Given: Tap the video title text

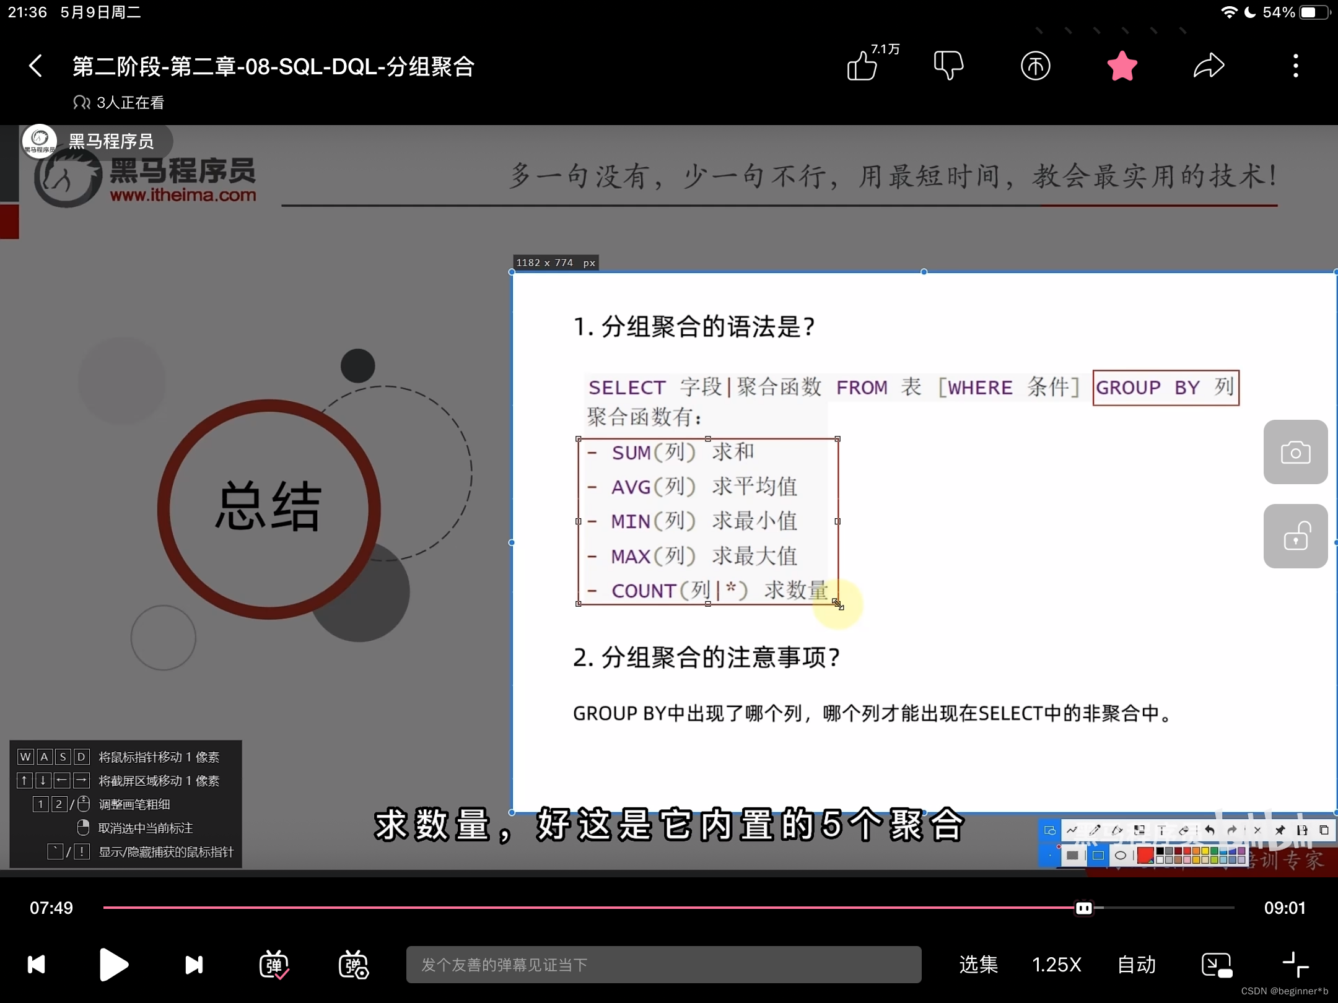Looking at the screenshot, I should pos(273,66).
